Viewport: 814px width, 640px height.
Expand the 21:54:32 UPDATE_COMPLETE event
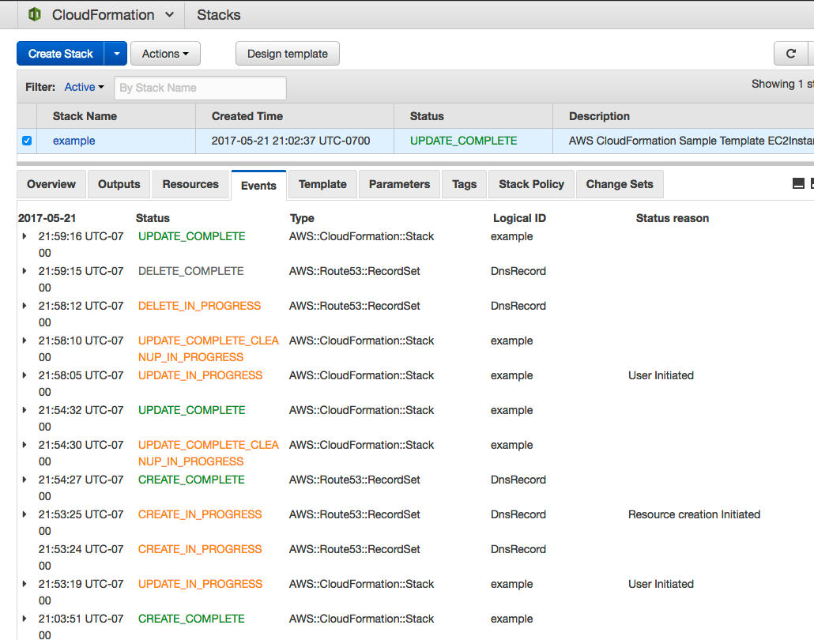pos(24,410)
